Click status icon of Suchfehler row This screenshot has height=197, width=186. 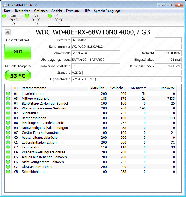click(x=8, y=113)
